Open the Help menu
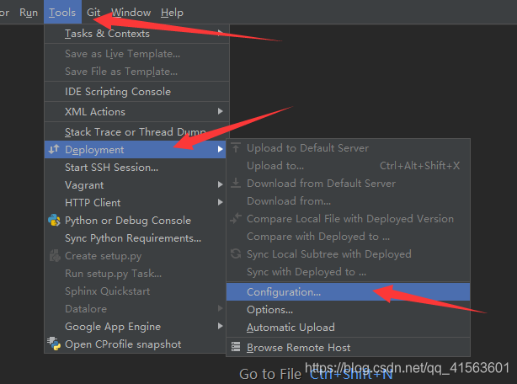Image resolution: width=517 pixels, height=384 pixels. tap(172, 13)
